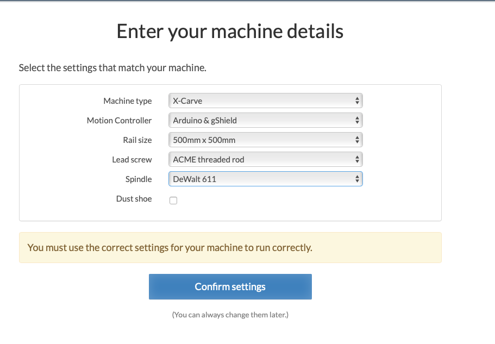Click the Motion Controller dropdown arrow icon

(x=357, y=120)
